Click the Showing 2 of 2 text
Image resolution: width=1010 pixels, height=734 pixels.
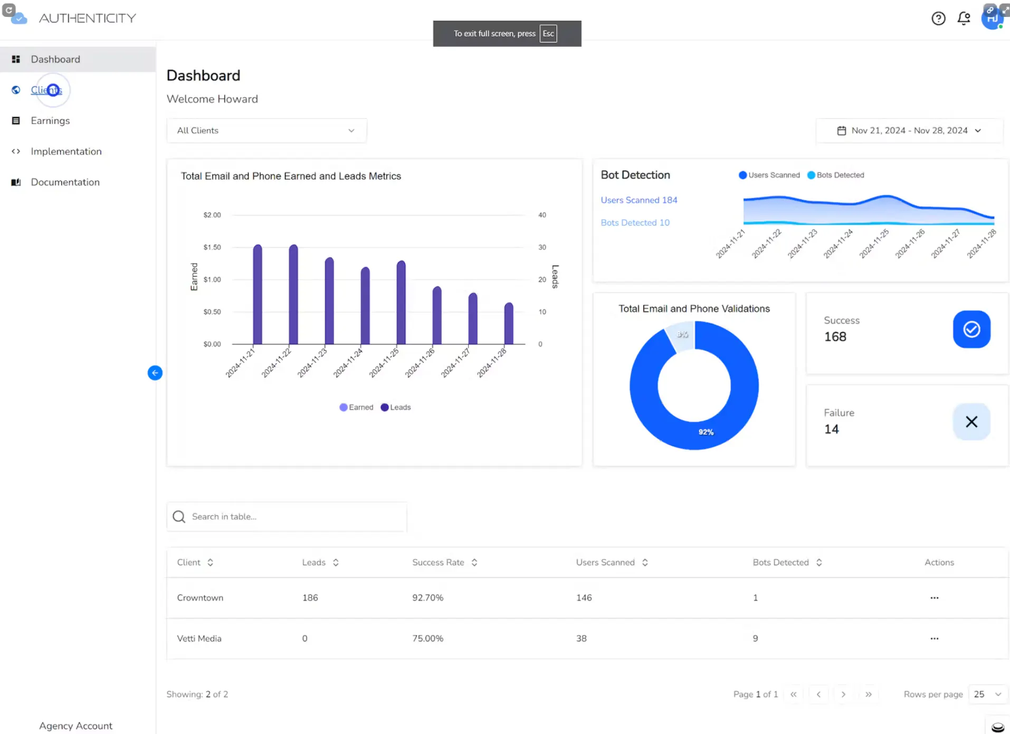click(x=197, y=694)
